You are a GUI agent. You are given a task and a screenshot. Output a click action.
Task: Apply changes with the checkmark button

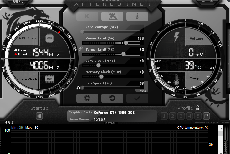(x=137, y=98)
